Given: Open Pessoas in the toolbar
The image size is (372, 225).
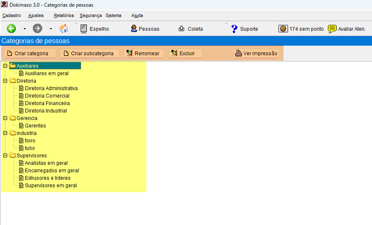Looking at the screenshot, I should (x=145, y=29).
